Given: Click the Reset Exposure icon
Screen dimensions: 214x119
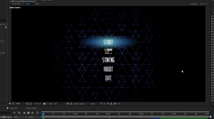Looking at the screenshot, I should coord(115,104).
